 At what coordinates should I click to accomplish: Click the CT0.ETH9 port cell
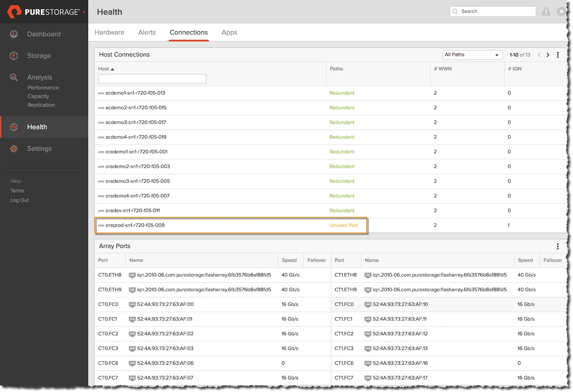[110, 290]
